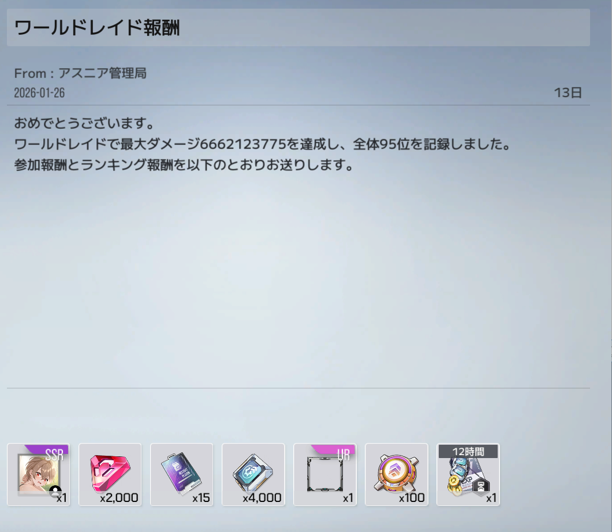This screenshot has width=612, height=532.
Task: Click the おめでとうございます greeting line
Action: point(84,124)
